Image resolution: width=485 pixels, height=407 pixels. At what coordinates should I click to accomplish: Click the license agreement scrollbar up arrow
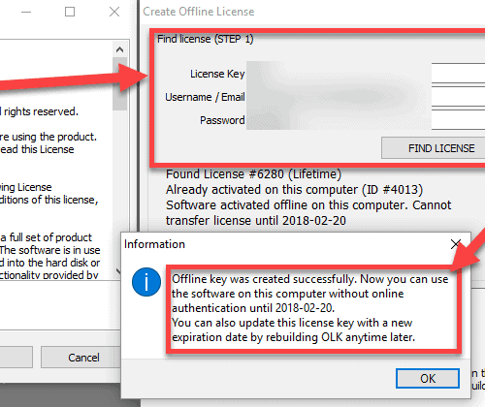[119, 49]
